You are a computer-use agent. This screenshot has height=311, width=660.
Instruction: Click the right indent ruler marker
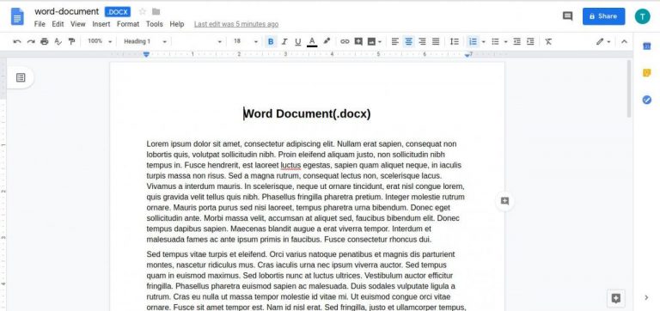point(467,55)
